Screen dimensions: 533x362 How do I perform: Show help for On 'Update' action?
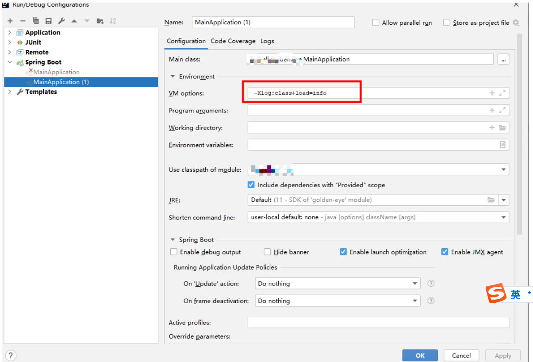click(x=431, y=283)
